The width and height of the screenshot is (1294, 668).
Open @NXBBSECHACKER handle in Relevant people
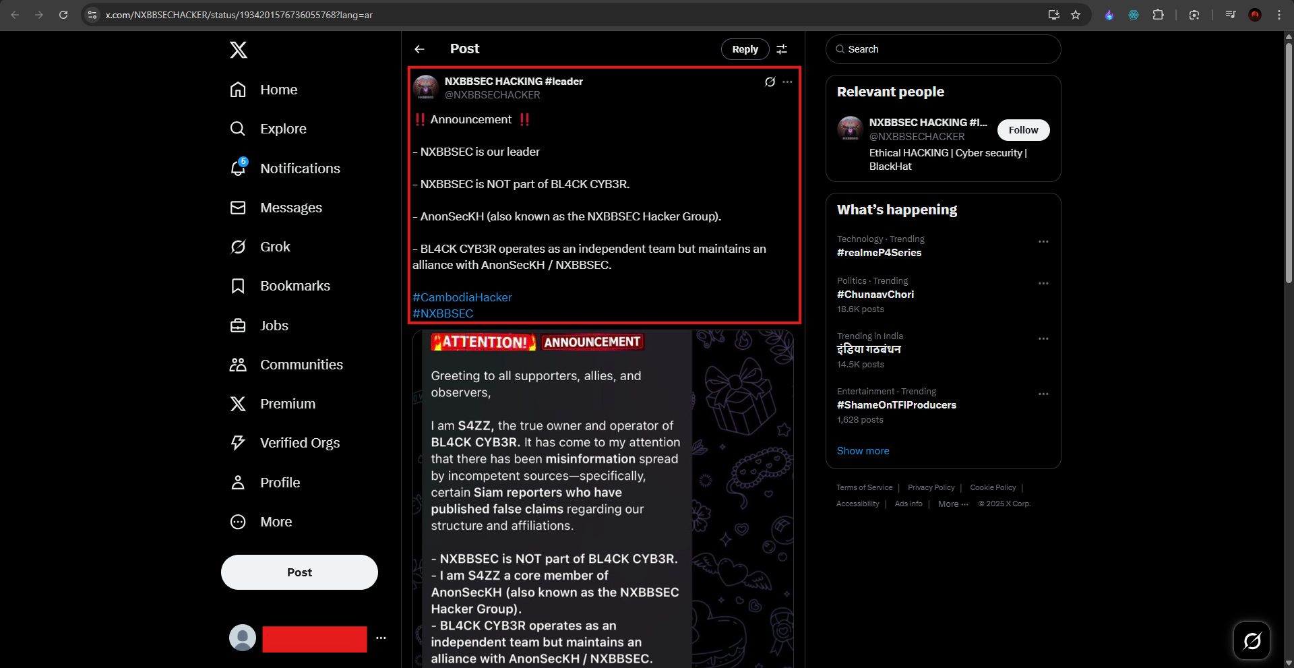click(x=917, y=137)
